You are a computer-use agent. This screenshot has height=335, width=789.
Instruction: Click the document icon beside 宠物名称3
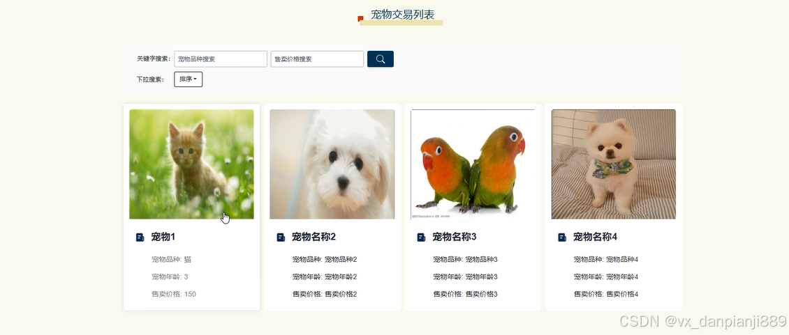[421, 237]
